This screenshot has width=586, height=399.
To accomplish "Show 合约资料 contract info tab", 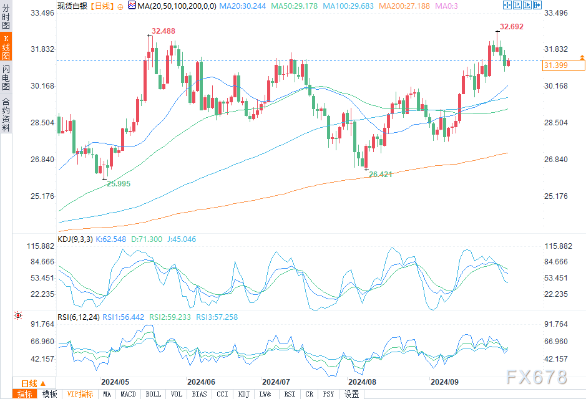I will pyautogui.click(x=6, y=114).
